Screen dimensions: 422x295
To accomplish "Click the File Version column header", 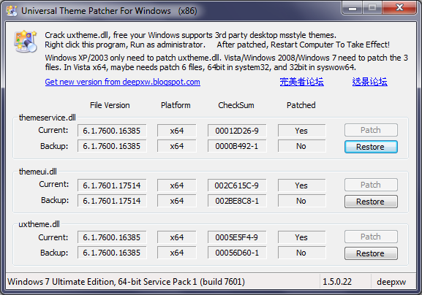I will click(x=110, y=105).
